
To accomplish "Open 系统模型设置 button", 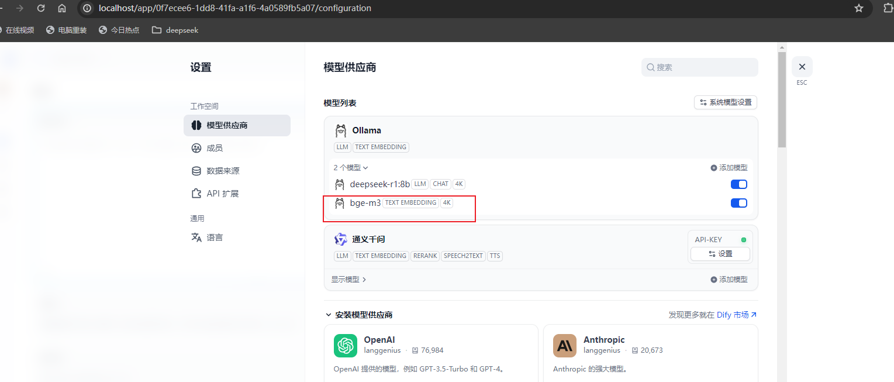I will pyautogui.click(x=726, y=102).
